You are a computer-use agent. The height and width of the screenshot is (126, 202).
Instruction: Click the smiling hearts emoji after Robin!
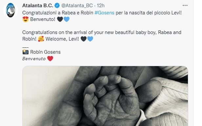(41, 39)
